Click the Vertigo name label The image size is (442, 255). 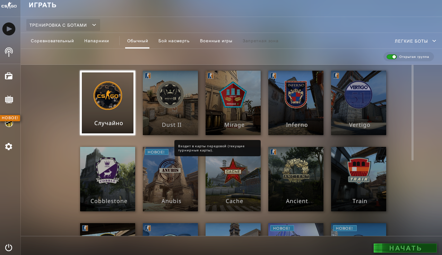click(x=359, y=125)
